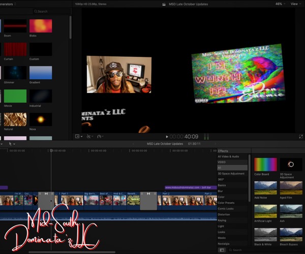The width and height of the screenshot is (305, 254).
Task: Select the Gradient generator thumbnail
Action: coord(41,73)
